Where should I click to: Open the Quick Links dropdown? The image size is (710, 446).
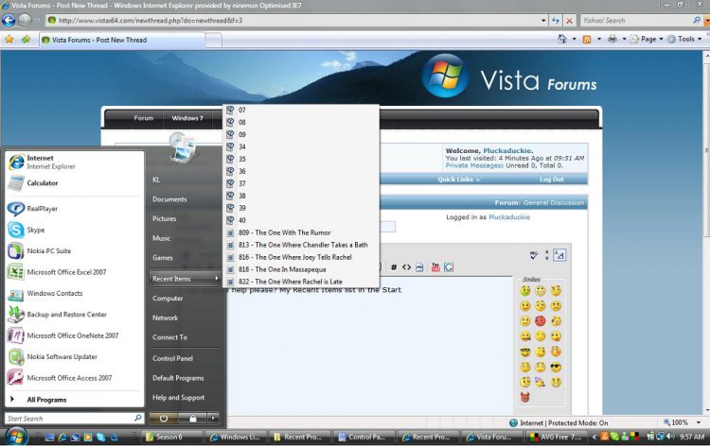click(x=459, y=180)
